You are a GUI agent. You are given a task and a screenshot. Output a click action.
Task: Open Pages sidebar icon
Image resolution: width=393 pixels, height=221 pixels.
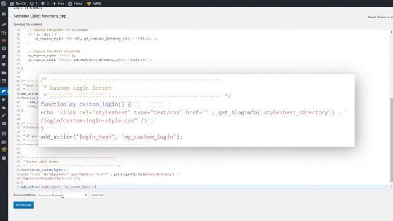click(x=4, y=56)
